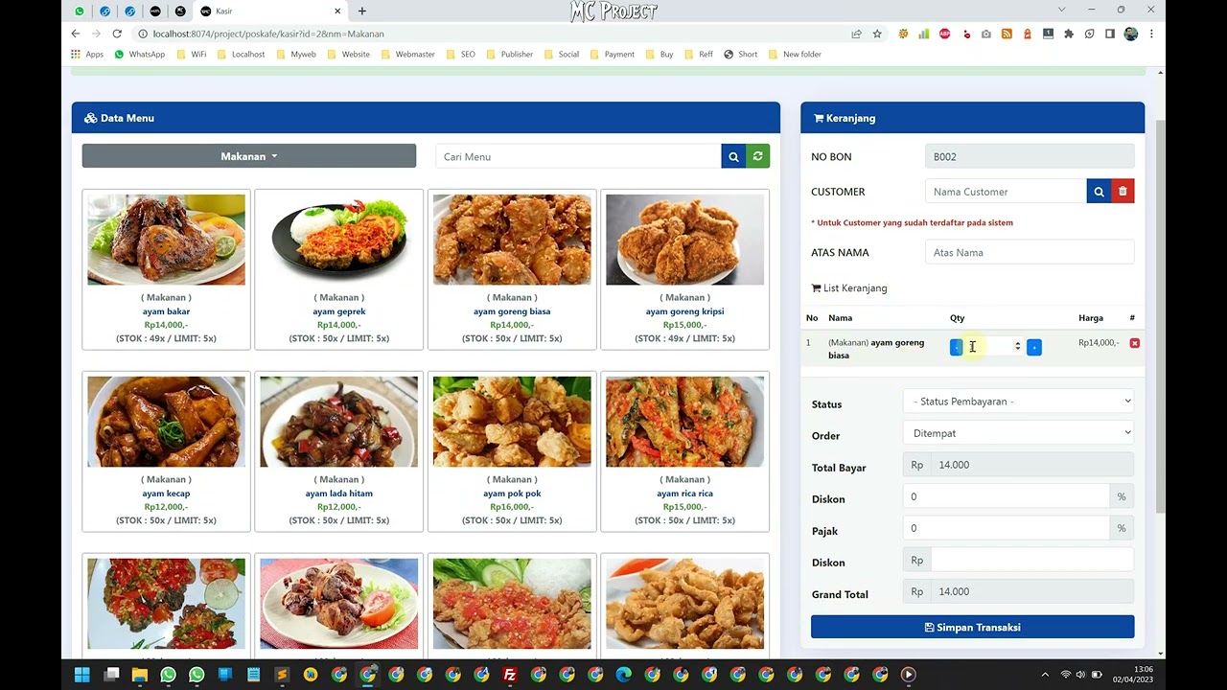
Task: Open the camera screenshot extension
Action: 985,34
